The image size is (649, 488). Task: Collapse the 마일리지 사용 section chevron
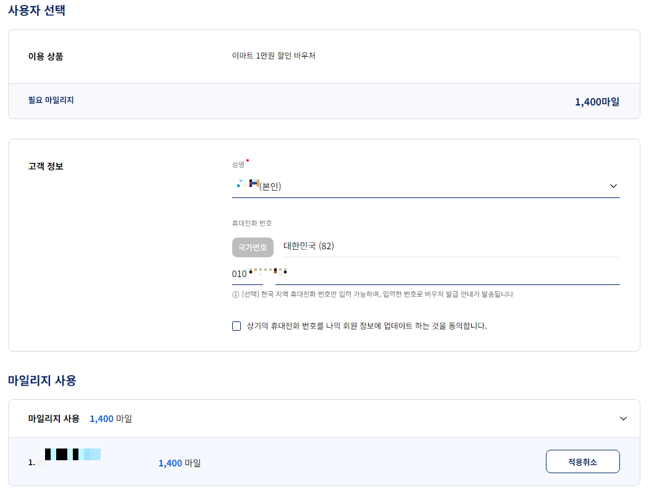click(623, 418)
